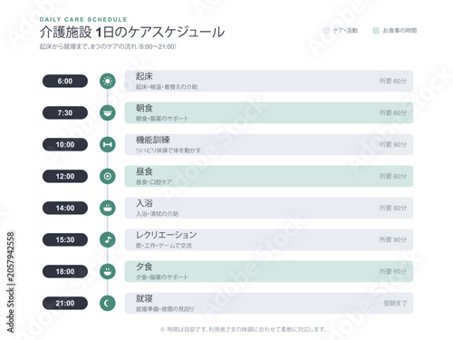Viewport: 453px width, 340px height.
Task: Click the bowl icon for 朝食
Action: click(x=108, y=112)
